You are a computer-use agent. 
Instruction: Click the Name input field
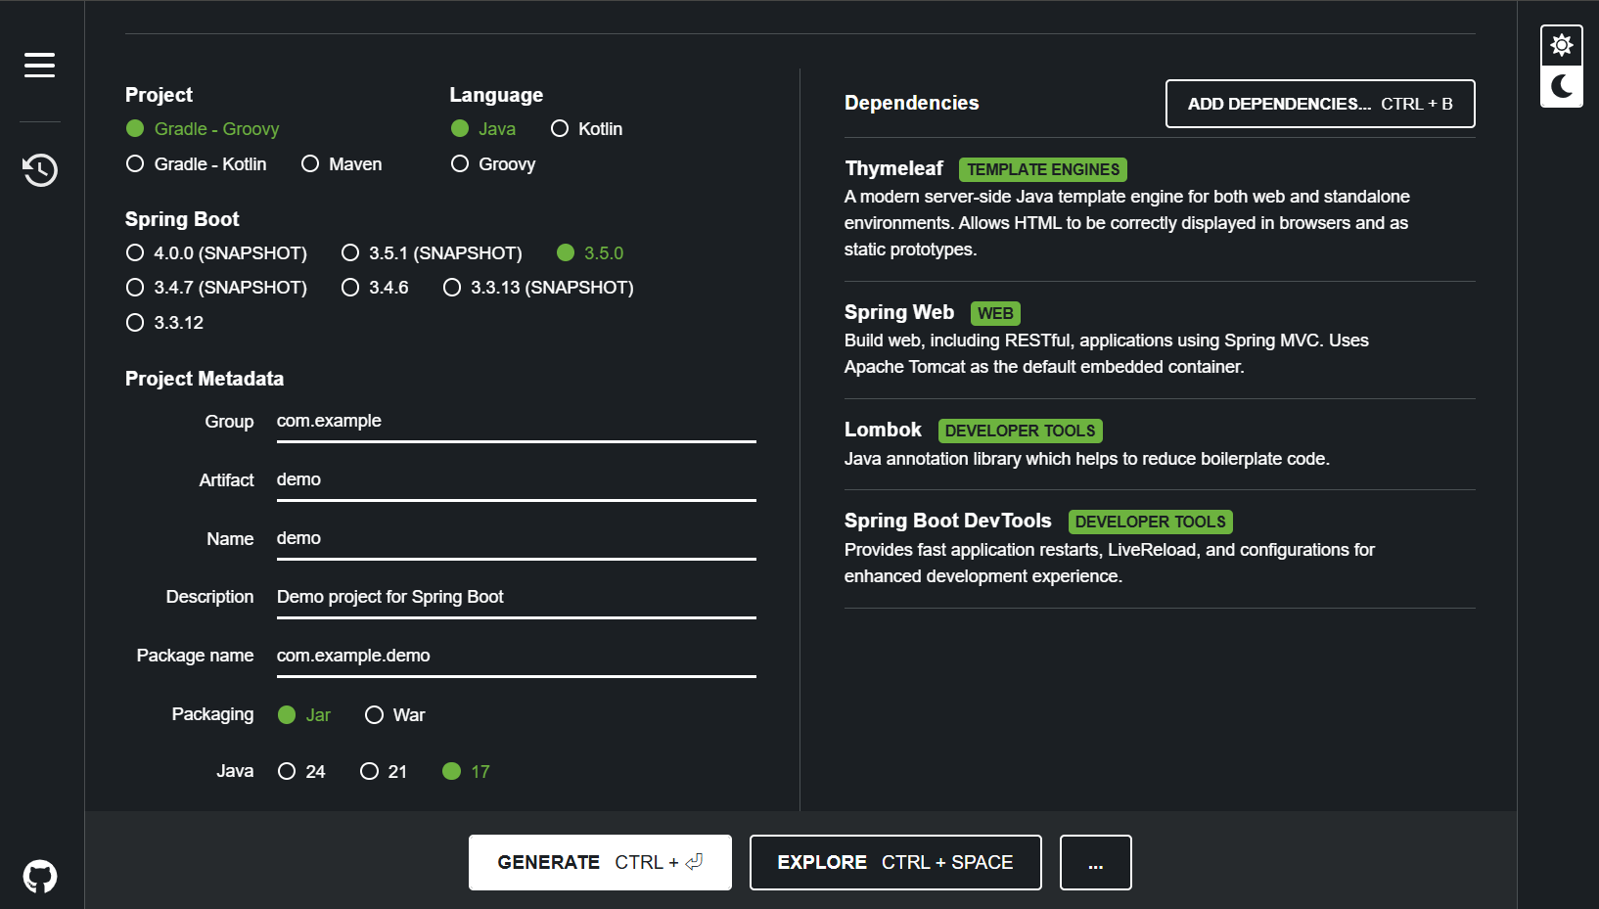[517, 539]
